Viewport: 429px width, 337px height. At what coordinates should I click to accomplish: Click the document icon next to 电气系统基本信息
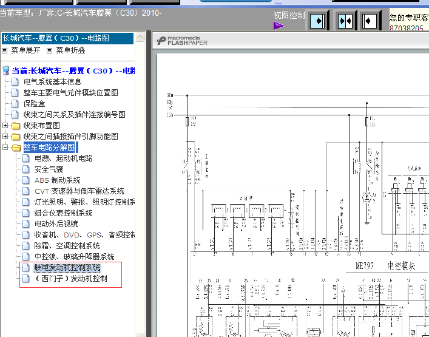click(15, 82)
